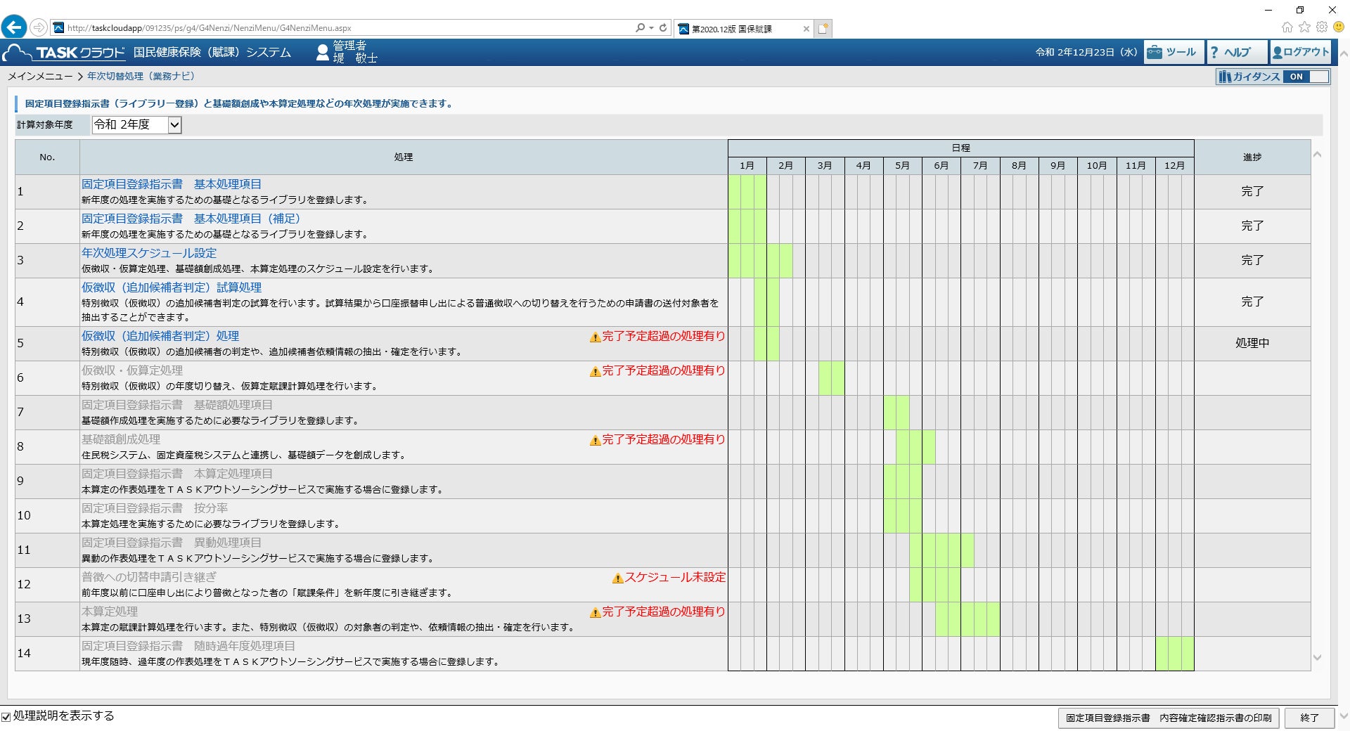Click the page scrollbar up arrow
Viewport: 1350px width, 731px height.
[x=1344, y=53]
